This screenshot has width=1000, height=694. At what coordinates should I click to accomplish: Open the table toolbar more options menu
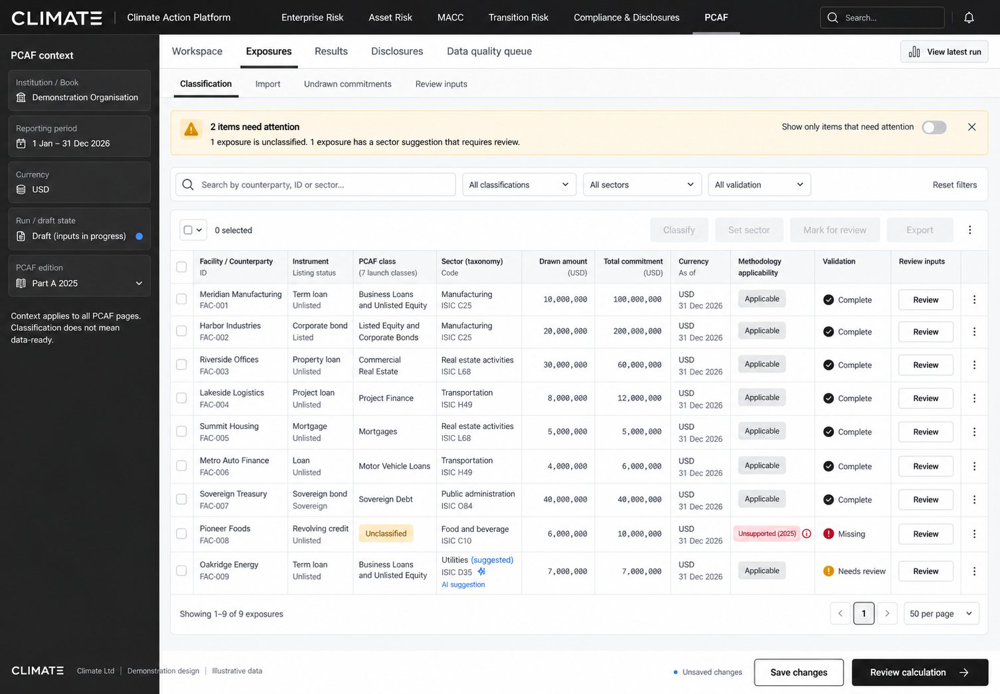[x=969, y=230]
